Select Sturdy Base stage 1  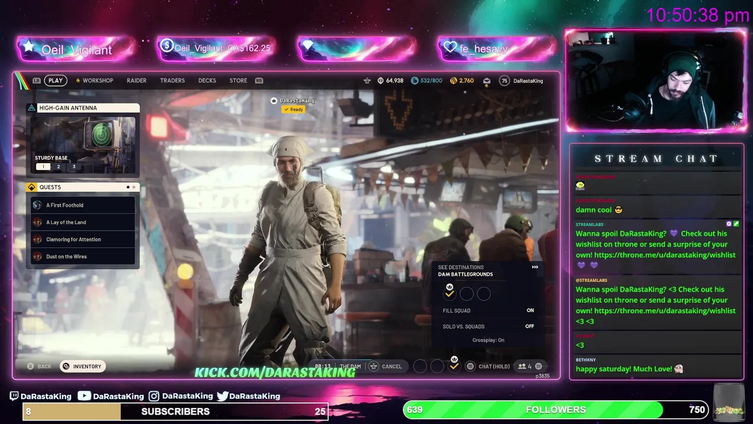click(43, 167)
